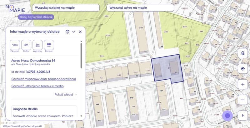Click building numbered 84 on map
This screenshot has height=128, width=250.
[174, 68]
